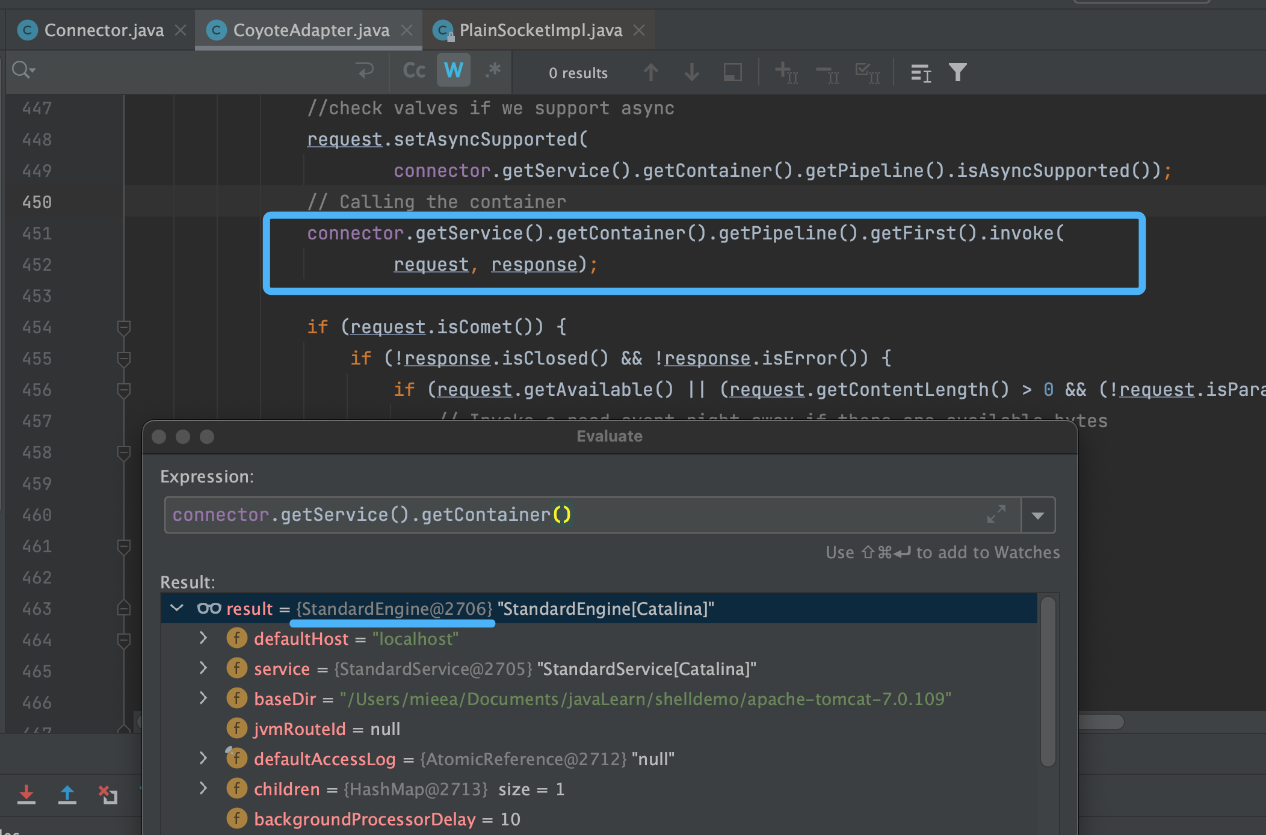Toggle search in selection only
Image resolution: width=1266 pixels, height=835 pixels.
pos(732,73)
